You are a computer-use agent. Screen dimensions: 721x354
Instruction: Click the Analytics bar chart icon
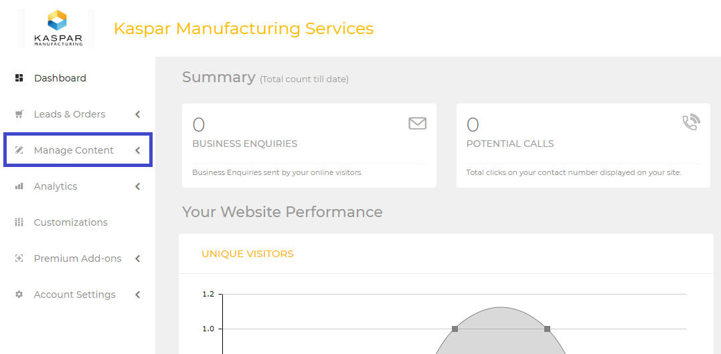(19, 186)
